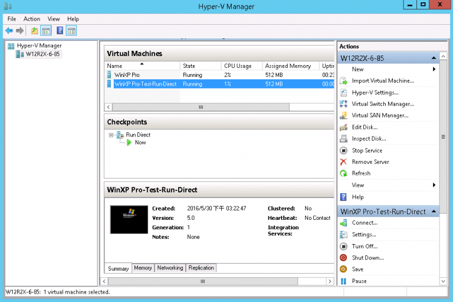Click the Turn Off... action

coord(365,246)
